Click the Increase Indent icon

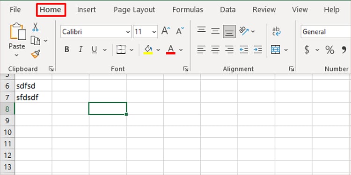(258, 49)
